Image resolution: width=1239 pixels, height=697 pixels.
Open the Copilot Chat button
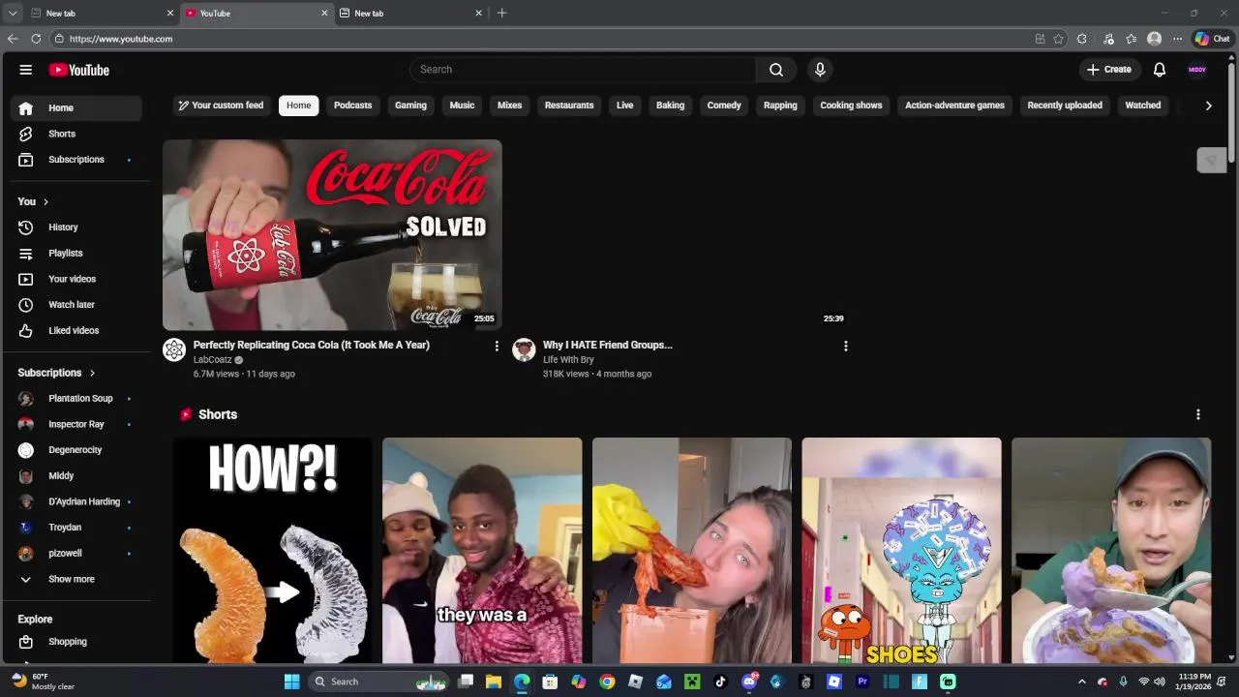click(1212, 39)
